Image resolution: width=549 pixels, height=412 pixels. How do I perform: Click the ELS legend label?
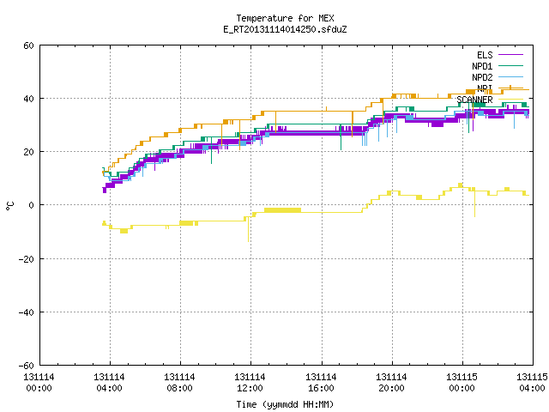[485, 55]
